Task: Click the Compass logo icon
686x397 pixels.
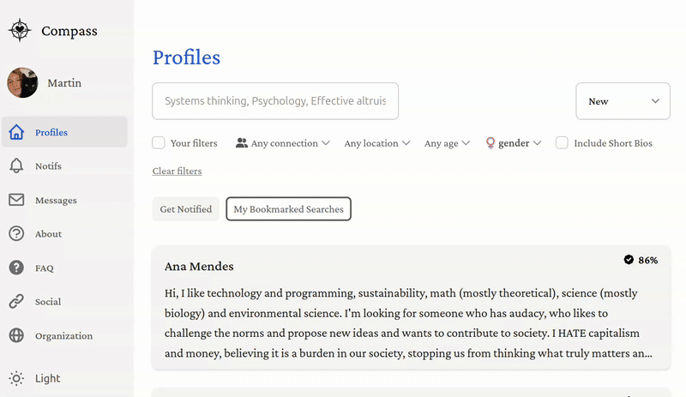Action: click(19, 31)
